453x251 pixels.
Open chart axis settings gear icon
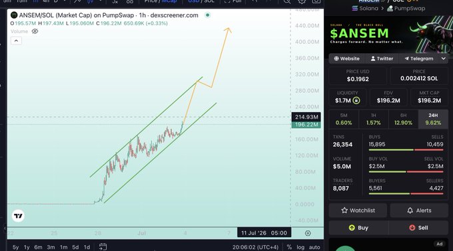pyautogui.click(x=308, y=233)
